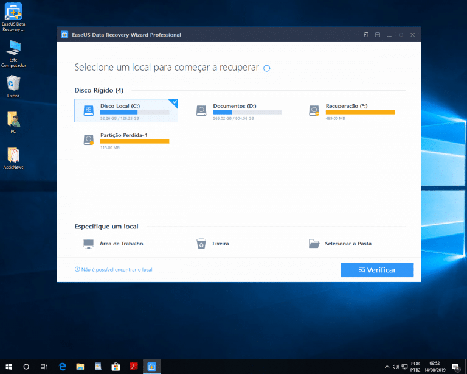Image resolution: width=467 pixels, height=374 pixels.
Task: Close the EaseUS Data Recovery window
Action: pos(412,35)
